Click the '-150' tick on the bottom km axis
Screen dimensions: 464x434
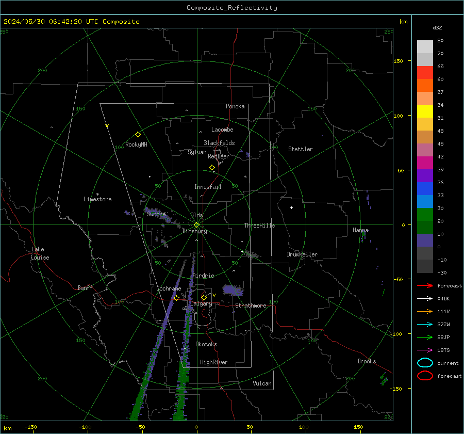30,427
